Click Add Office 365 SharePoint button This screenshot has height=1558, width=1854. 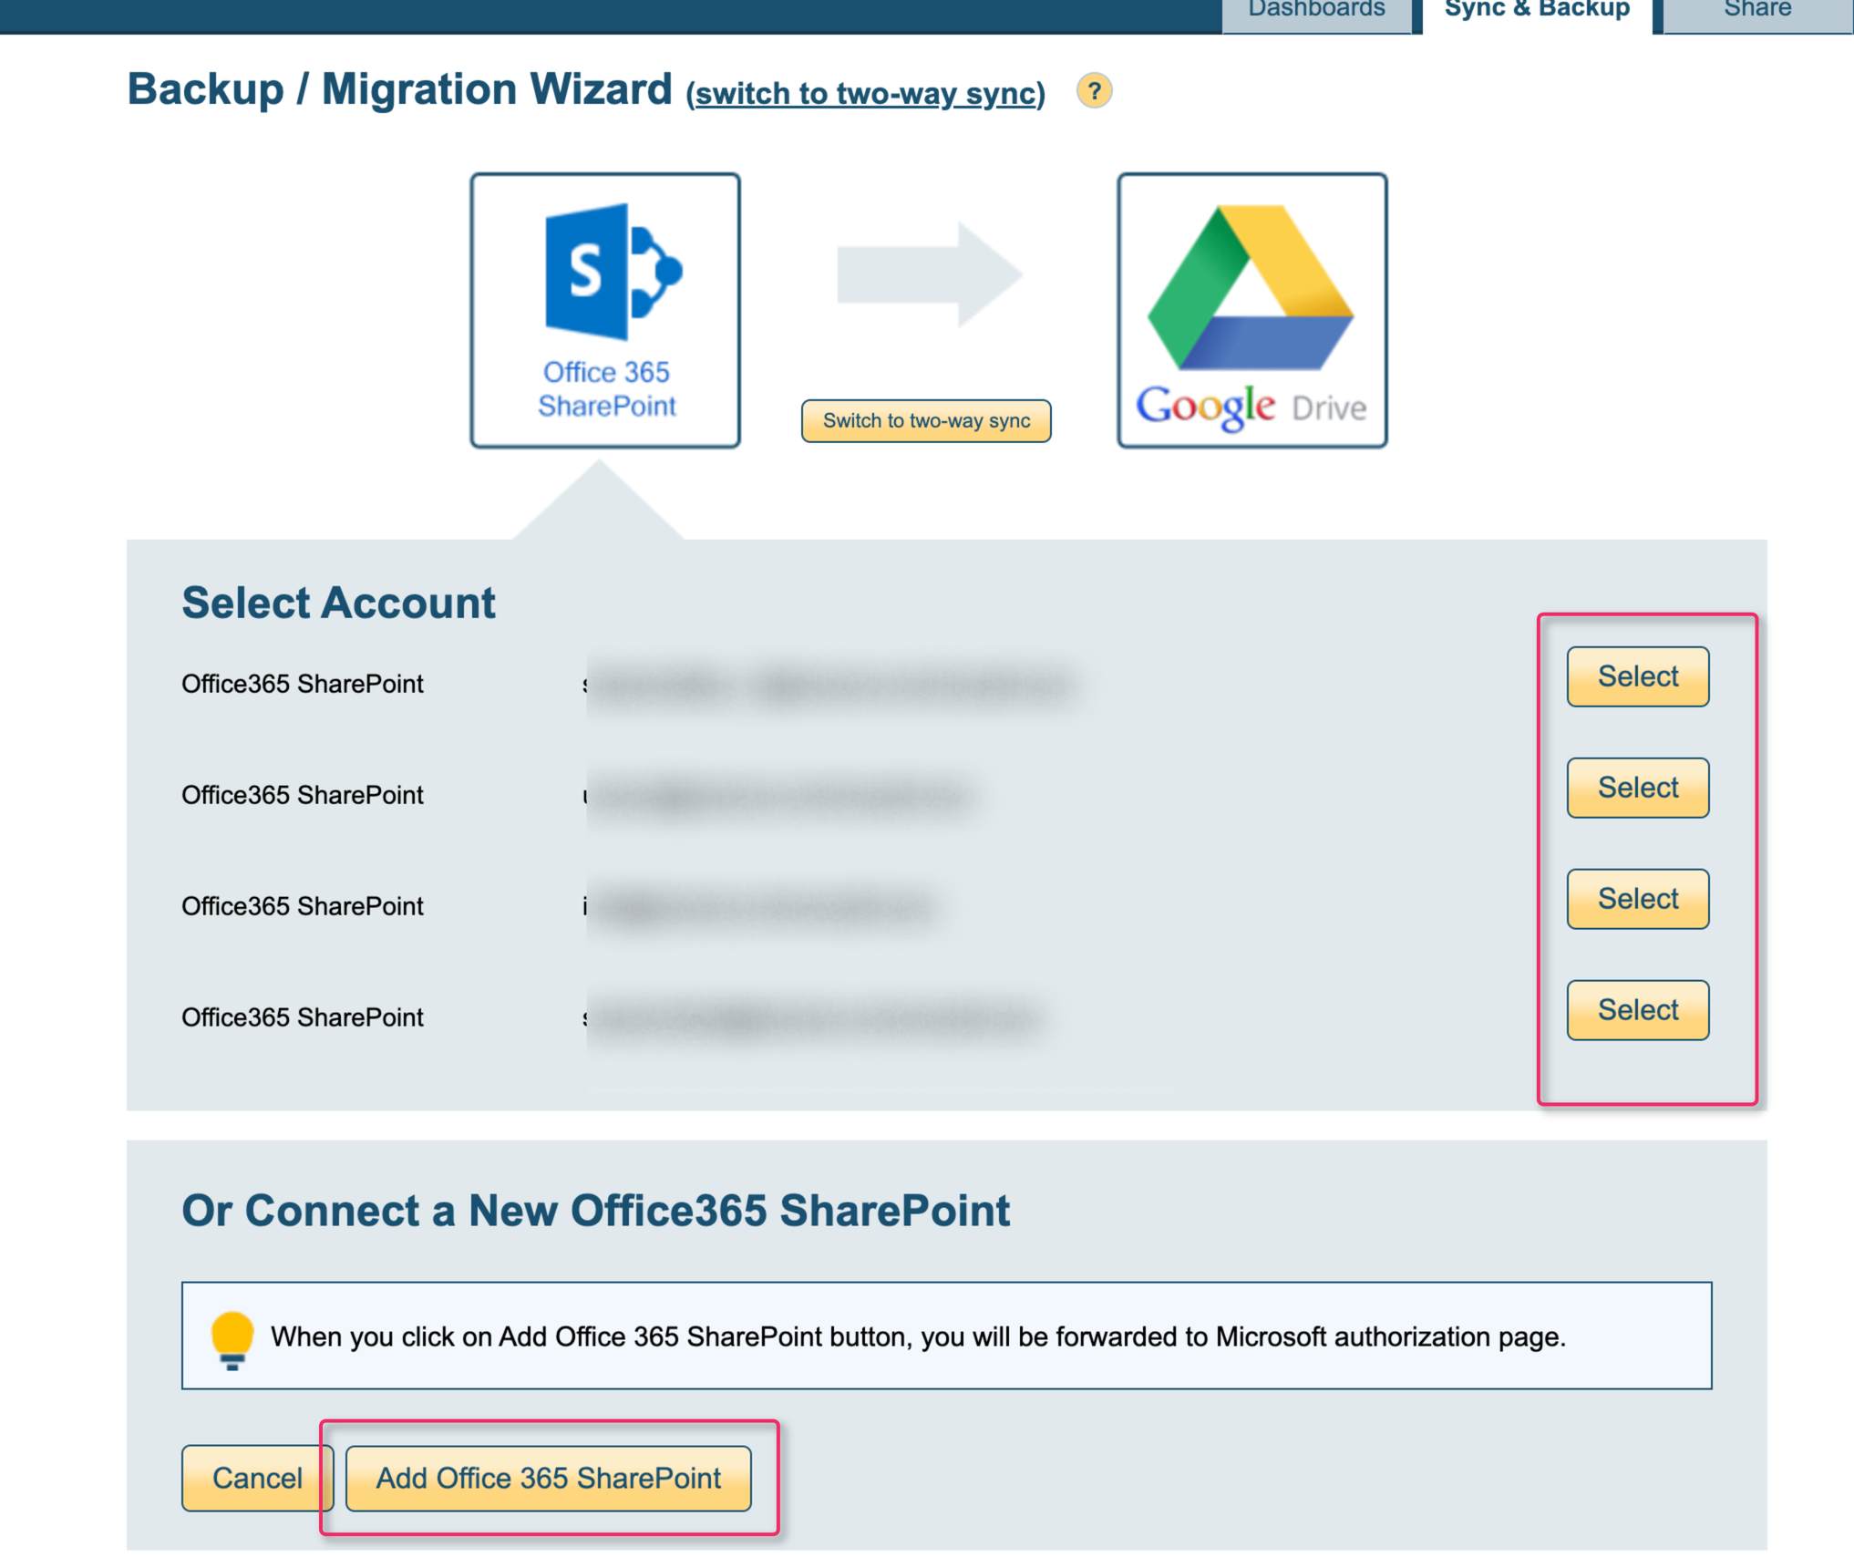pyautogui.click(x=549, y=1478)
